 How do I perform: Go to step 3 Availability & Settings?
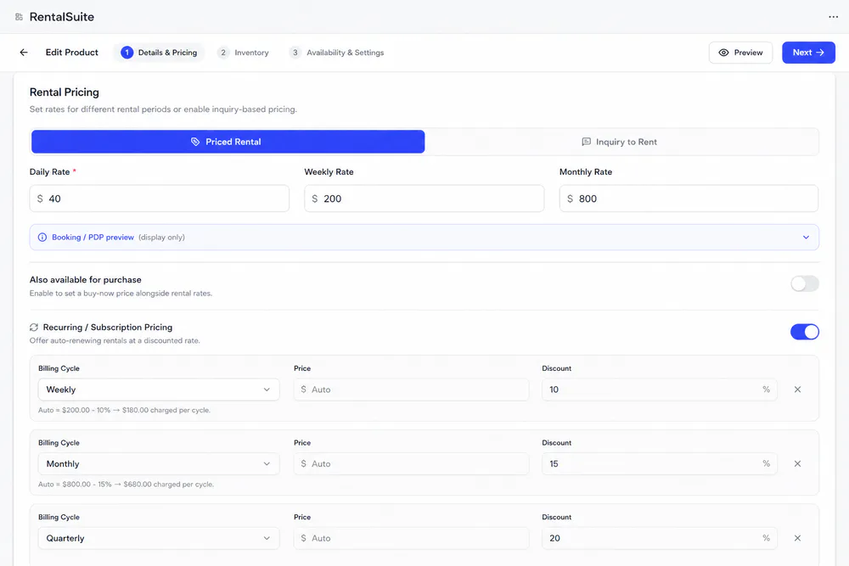[x=337, y=53]
